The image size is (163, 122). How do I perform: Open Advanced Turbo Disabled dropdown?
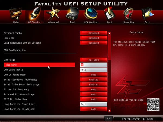pos(94,33)
